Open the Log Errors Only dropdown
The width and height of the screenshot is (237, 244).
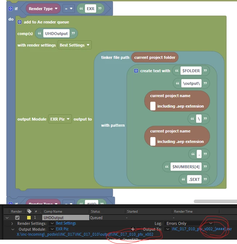189,223
